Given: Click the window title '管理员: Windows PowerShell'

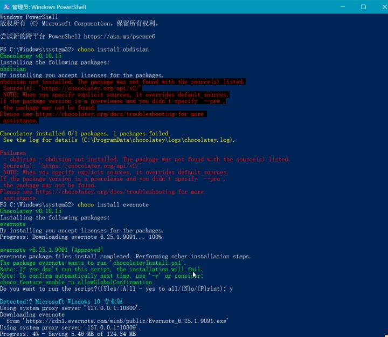Looking at the screenshot, I should click(x=49, y=7).
